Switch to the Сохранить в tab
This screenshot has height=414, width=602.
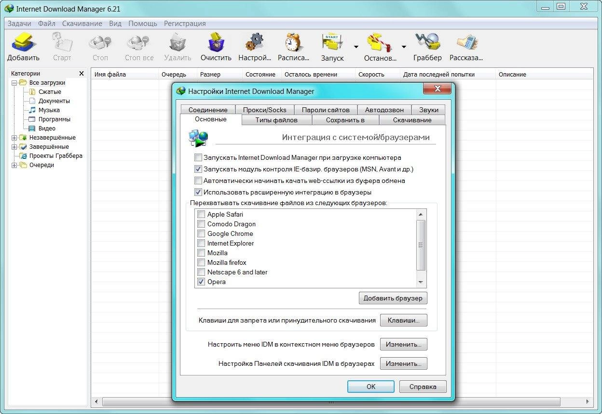tap(345, 120)
